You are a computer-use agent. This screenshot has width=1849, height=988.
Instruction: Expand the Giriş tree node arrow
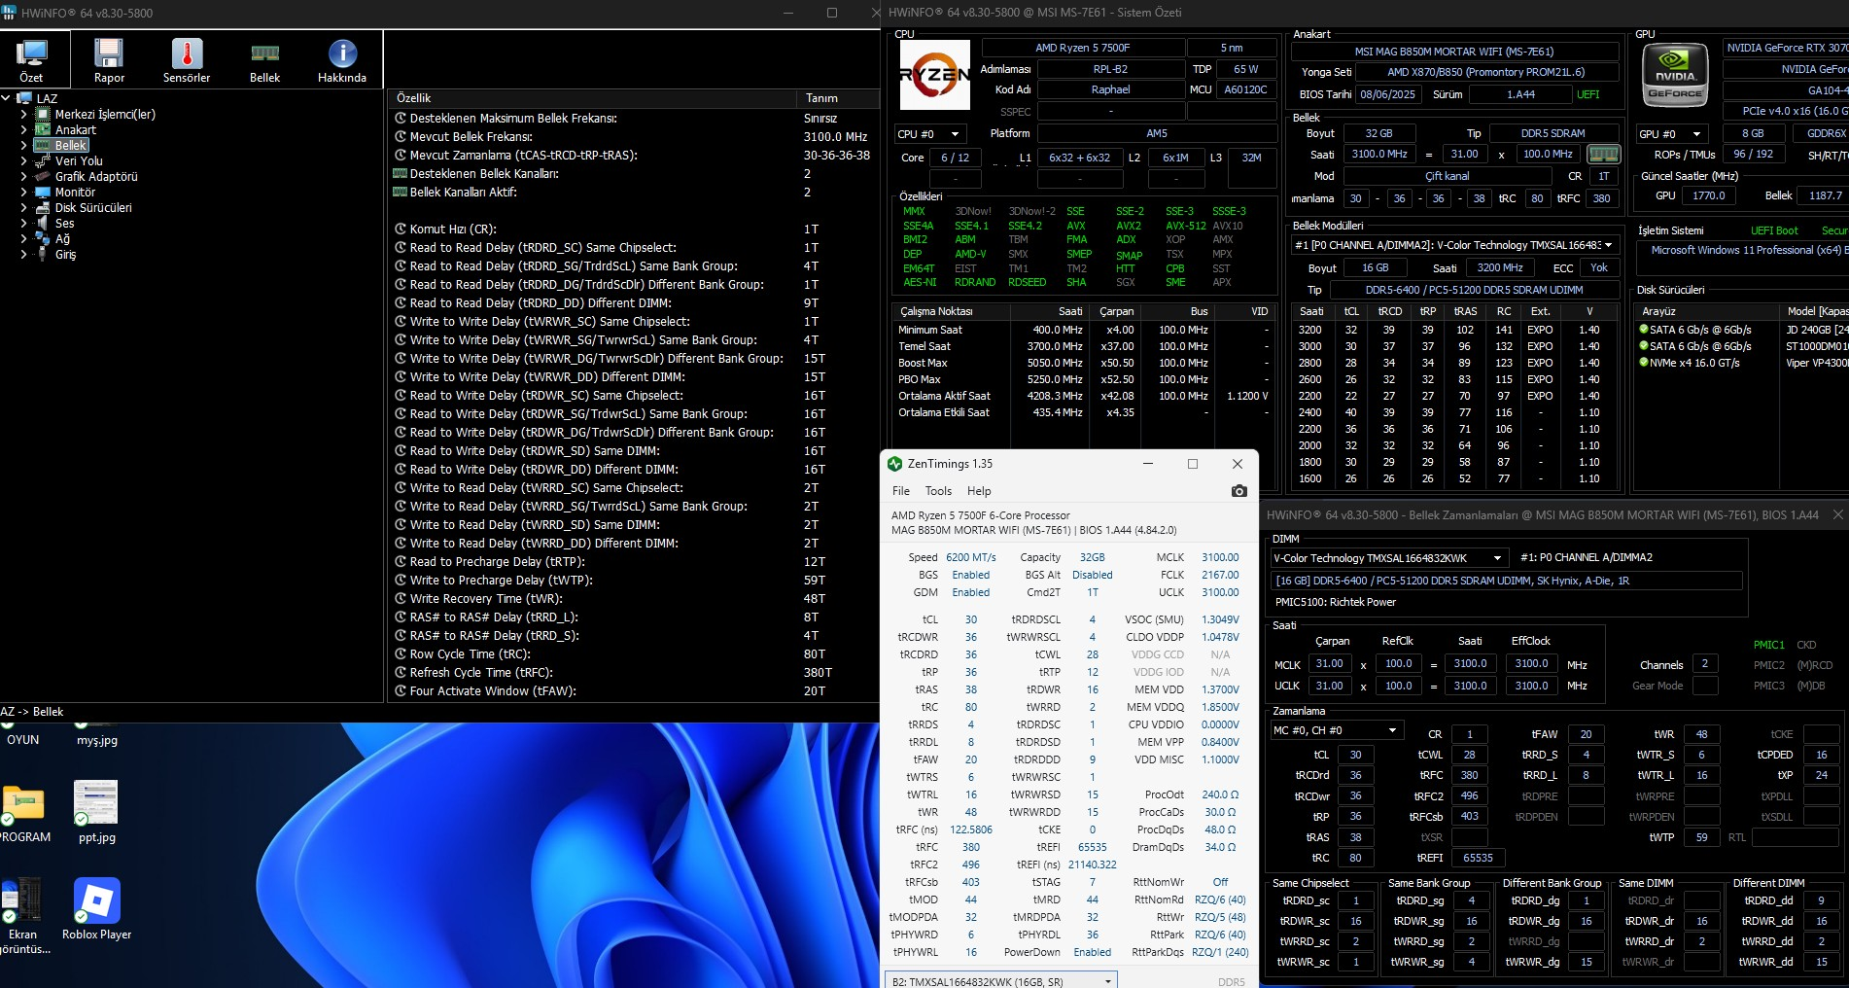pos(24,254)
